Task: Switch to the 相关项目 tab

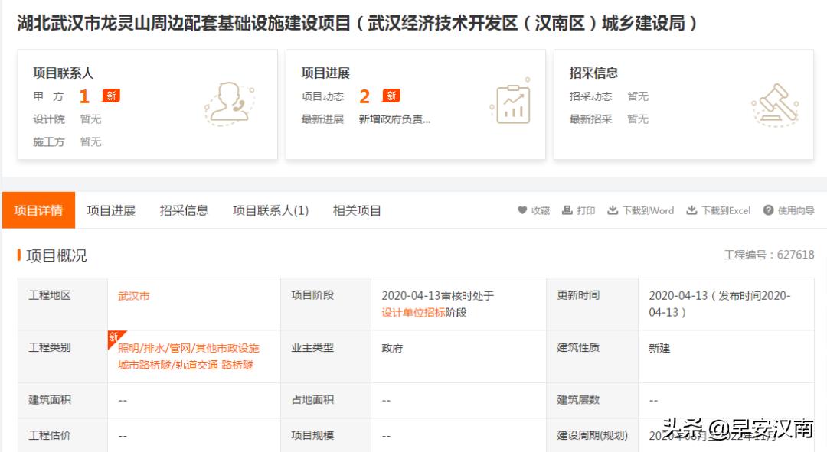Action: pyautogui.click(x=355, y=210)
